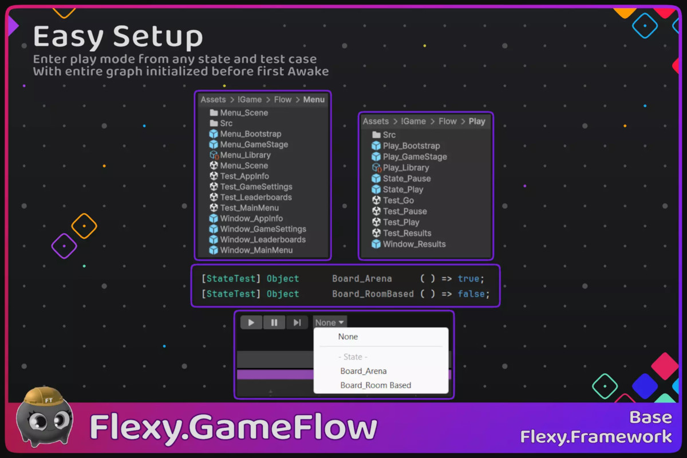Click !Game in the Menu breadcrumb
Image resolution: width=687 pixels, height=458 pixels.
pyautogui.click(x=251, y=100)
